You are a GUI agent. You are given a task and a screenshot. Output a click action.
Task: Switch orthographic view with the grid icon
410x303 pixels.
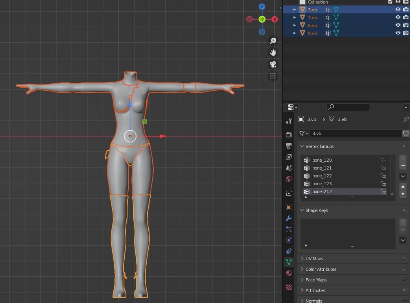[x=273, y=76]
